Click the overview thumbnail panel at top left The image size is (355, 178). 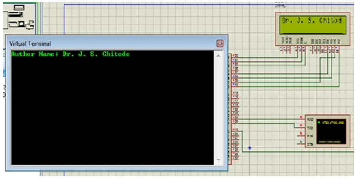(x=20, y=17)
